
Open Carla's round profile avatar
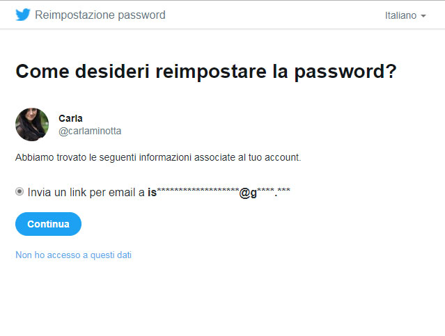click(32, 125)
